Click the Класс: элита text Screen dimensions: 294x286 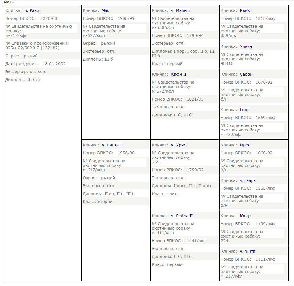coord(165,194)
